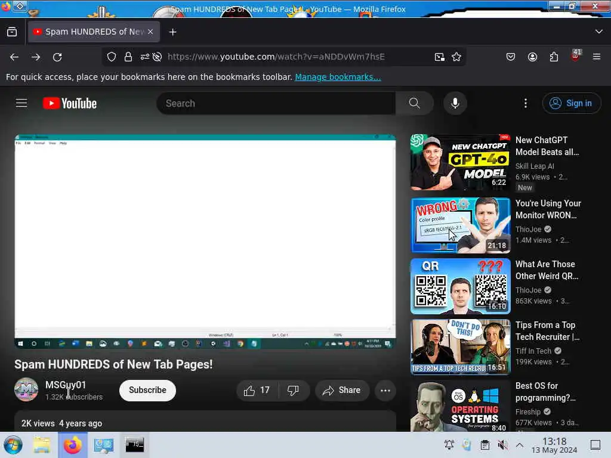The width and height of the screenshot is (611, 458).
Task: Open the clipboard tray icon
Action: [485, 445]
